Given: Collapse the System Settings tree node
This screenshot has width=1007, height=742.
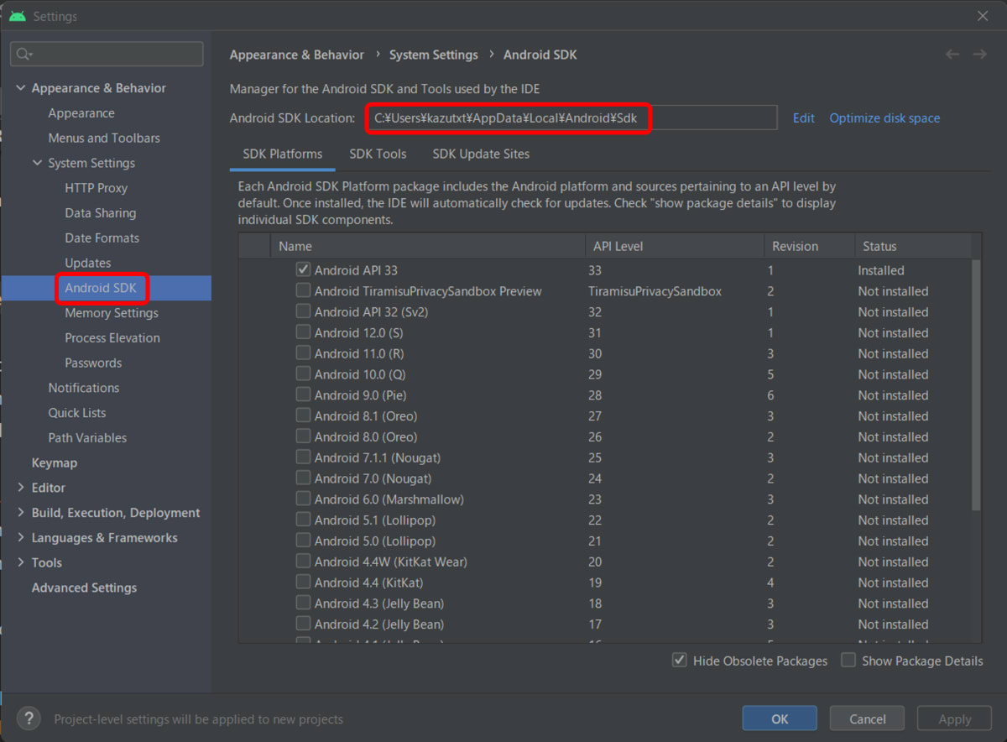Looking at the screenshot, I should tap(37, 163).
